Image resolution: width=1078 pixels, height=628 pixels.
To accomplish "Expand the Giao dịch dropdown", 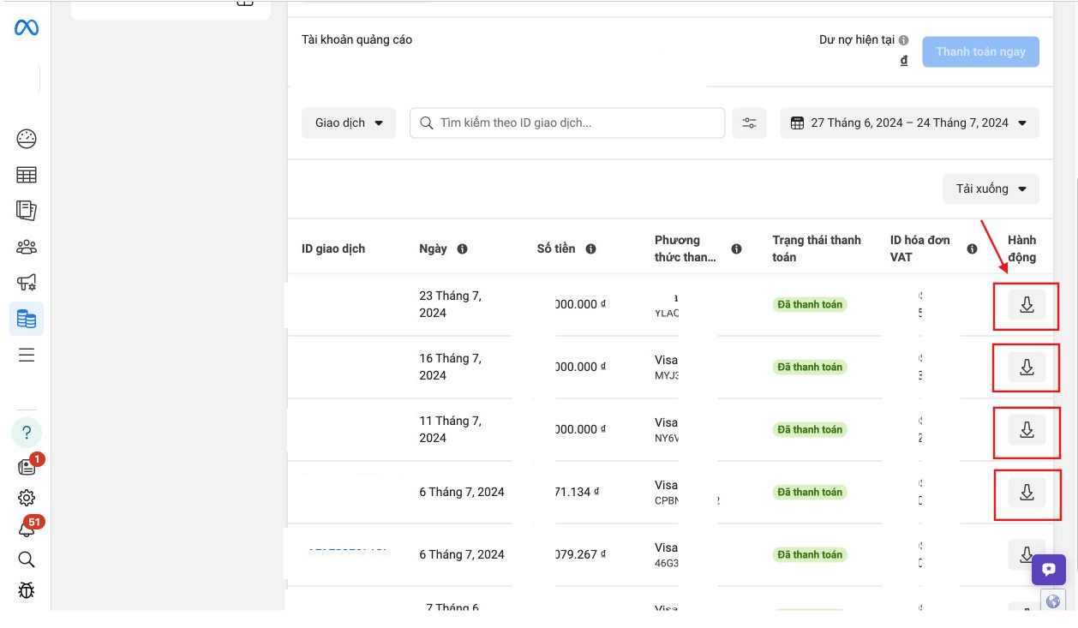I will pos(349,123).
